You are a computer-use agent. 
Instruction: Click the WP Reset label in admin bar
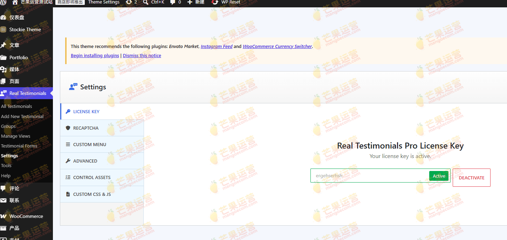click(x=231, y=2)
